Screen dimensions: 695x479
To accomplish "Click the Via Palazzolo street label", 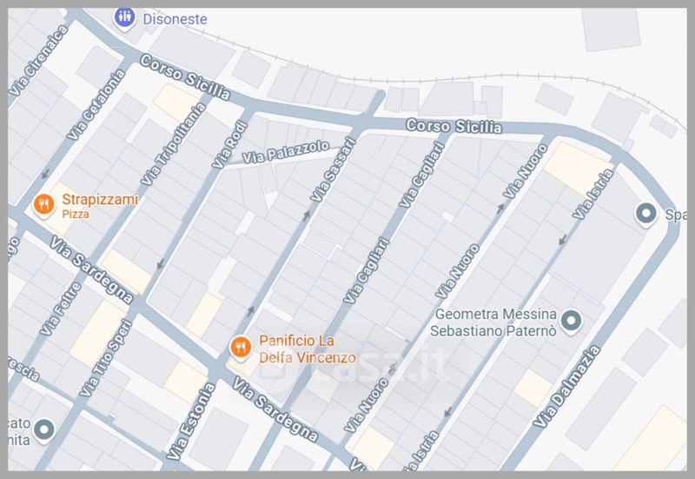I will coord(286,152).
